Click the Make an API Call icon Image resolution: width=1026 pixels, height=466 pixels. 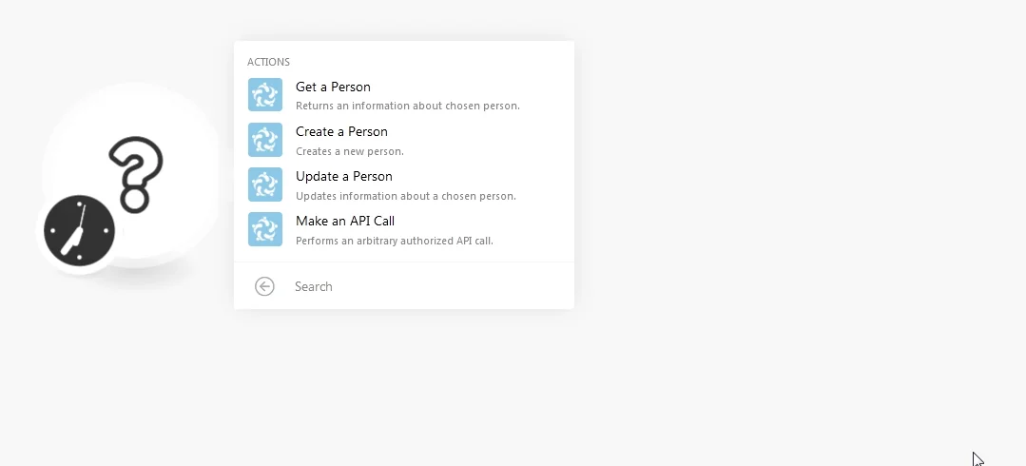click(265, 229)
